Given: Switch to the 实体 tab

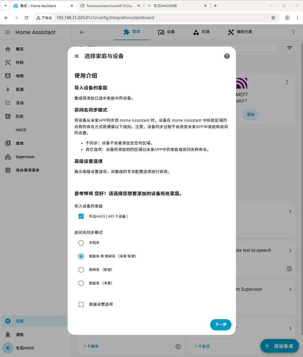Looking at the screenshot, I should (x=201, y=32).
